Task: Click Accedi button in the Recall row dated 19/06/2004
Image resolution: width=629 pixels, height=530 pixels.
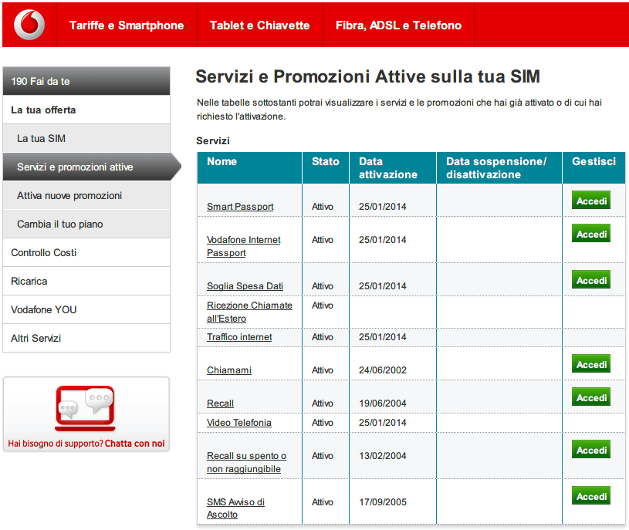Action: (x=591, y=397)
